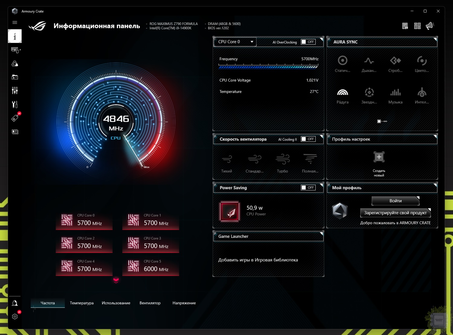Click the megaphone news icon
The width and height of the screenshot is (453, 335).
pos(429,26)
